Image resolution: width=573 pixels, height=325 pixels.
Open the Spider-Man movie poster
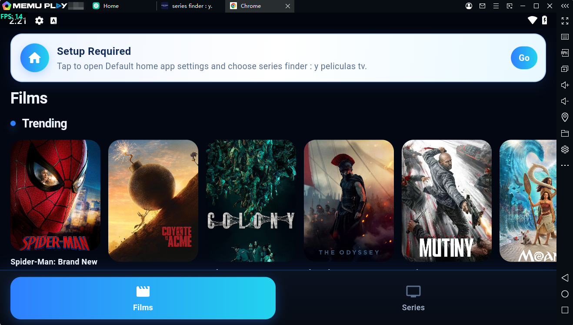(55, 195)
